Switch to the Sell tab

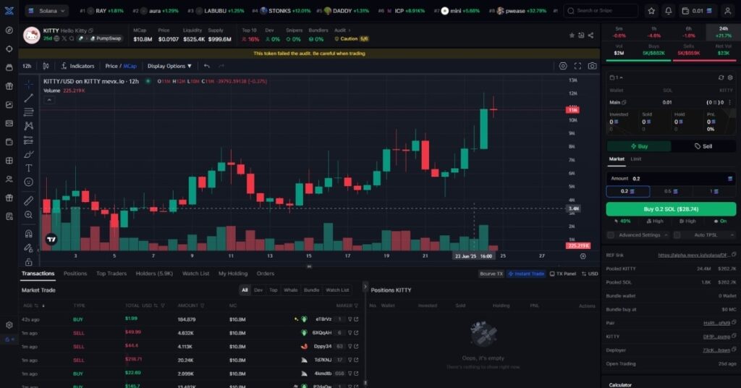tap(703, 146)
